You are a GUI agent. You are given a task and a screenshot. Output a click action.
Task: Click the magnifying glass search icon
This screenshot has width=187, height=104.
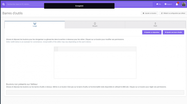click(x=3, y=4)
